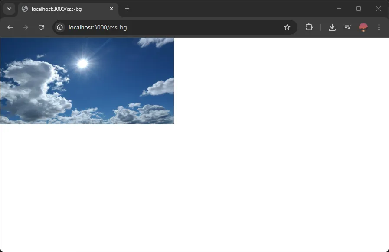Show the Downloads panel
This screenshot has height=252, width=389.
332,27
